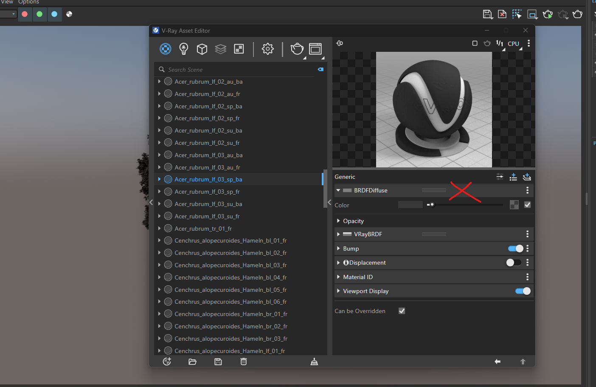The image size is (596, 387).
Task: Open the Materials category in Asset Editor
Action: (166, 49)
